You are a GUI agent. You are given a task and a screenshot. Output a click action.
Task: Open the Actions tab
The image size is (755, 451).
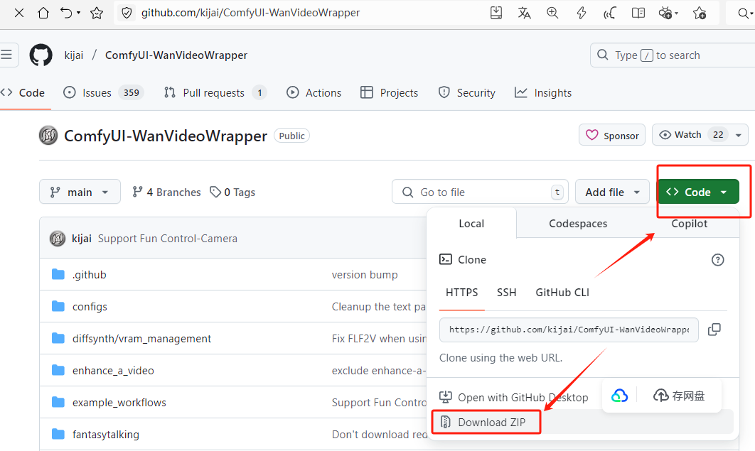tap(314, 93)
